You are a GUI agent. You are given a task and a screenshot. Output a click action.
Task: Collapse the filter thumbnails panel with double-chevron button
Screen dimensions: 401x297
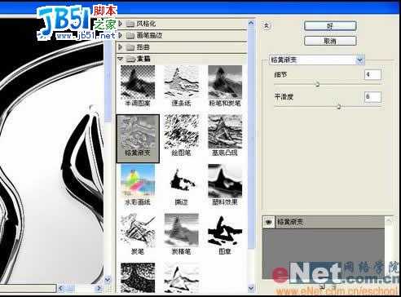[267, 25]
